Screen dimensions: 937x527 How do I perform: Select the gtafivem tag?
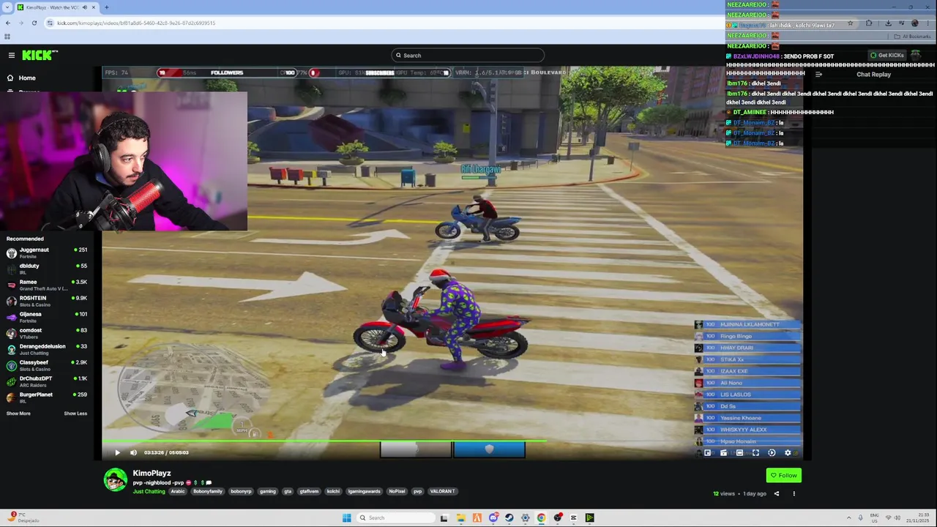click(x=309, y=491)
